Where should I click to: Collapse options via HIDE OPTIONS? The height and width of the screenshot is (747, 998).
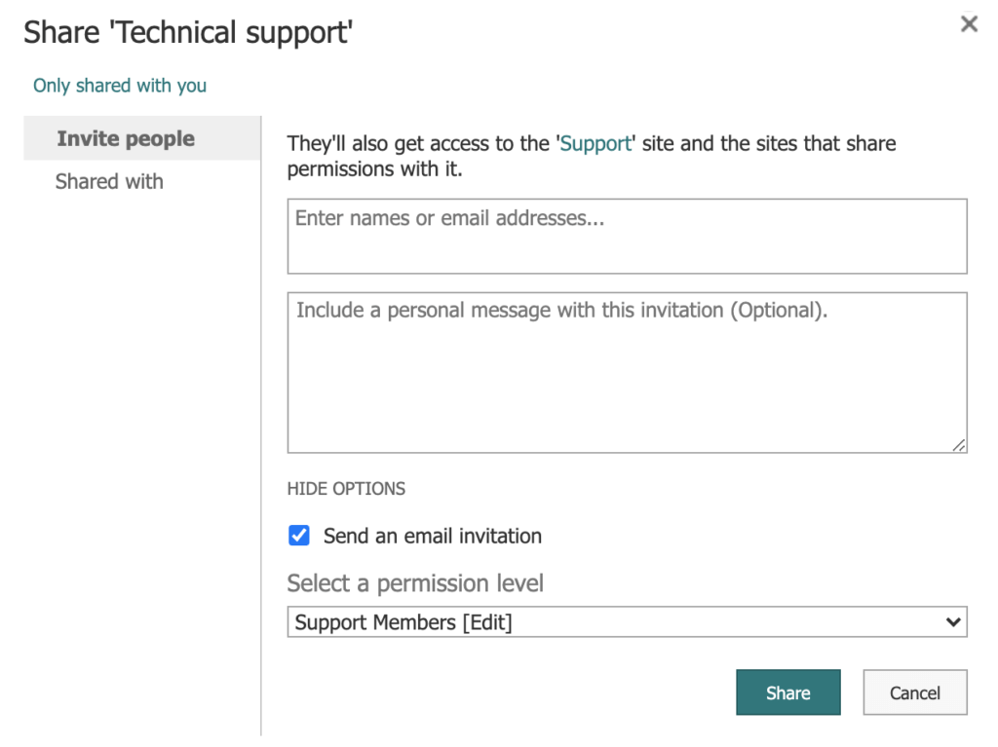[x=346, y=488]
